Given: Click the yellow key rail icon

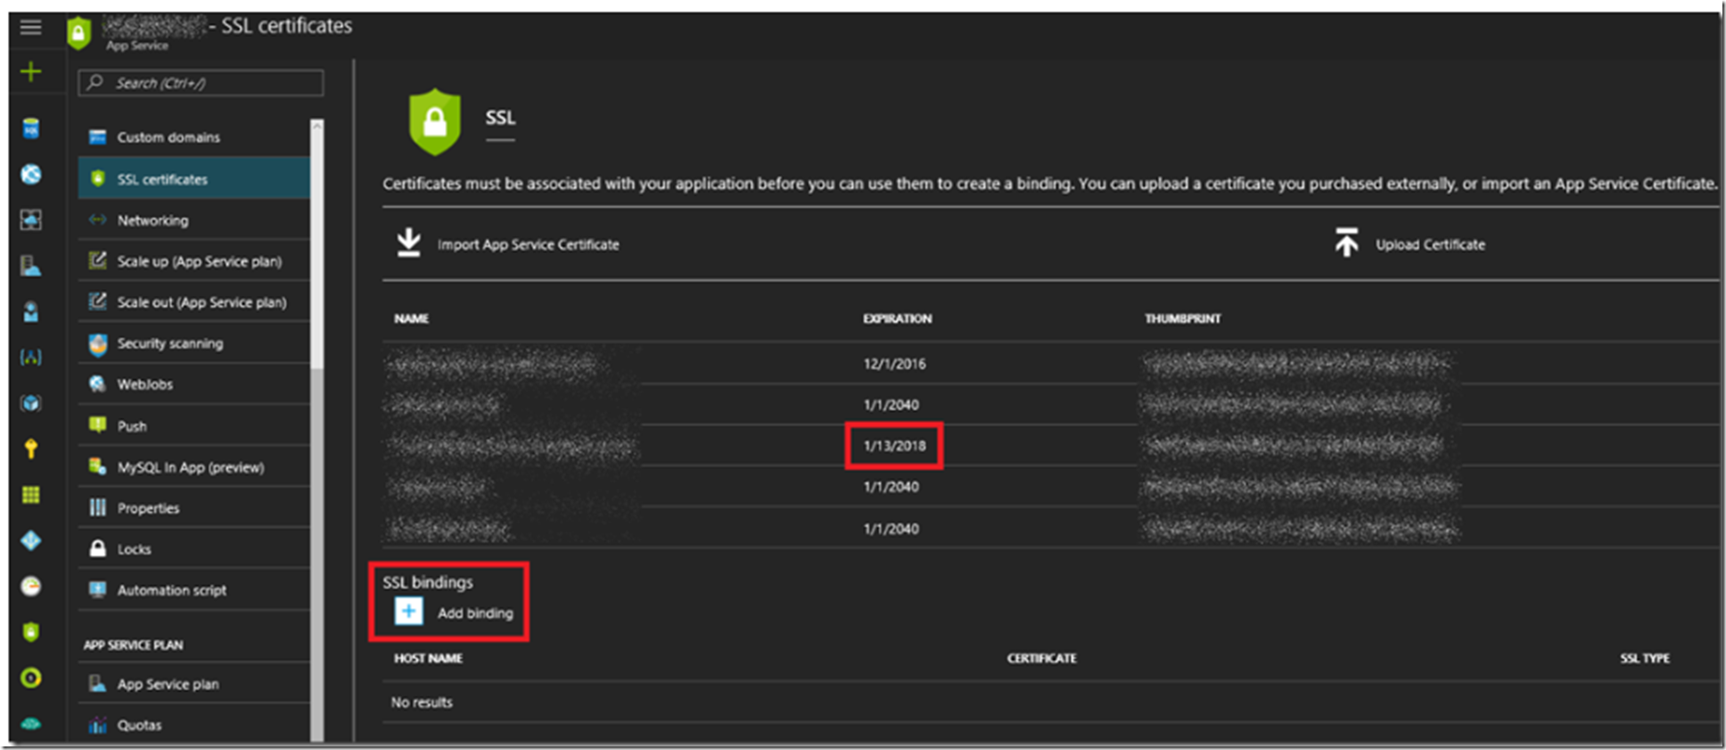Looking at the screenshot, I should point(30,449).
